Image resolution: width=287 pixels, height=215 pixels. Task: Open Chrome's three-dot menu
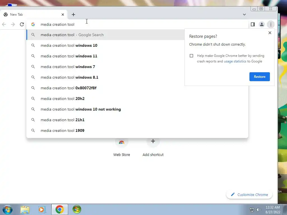[271, 24]
